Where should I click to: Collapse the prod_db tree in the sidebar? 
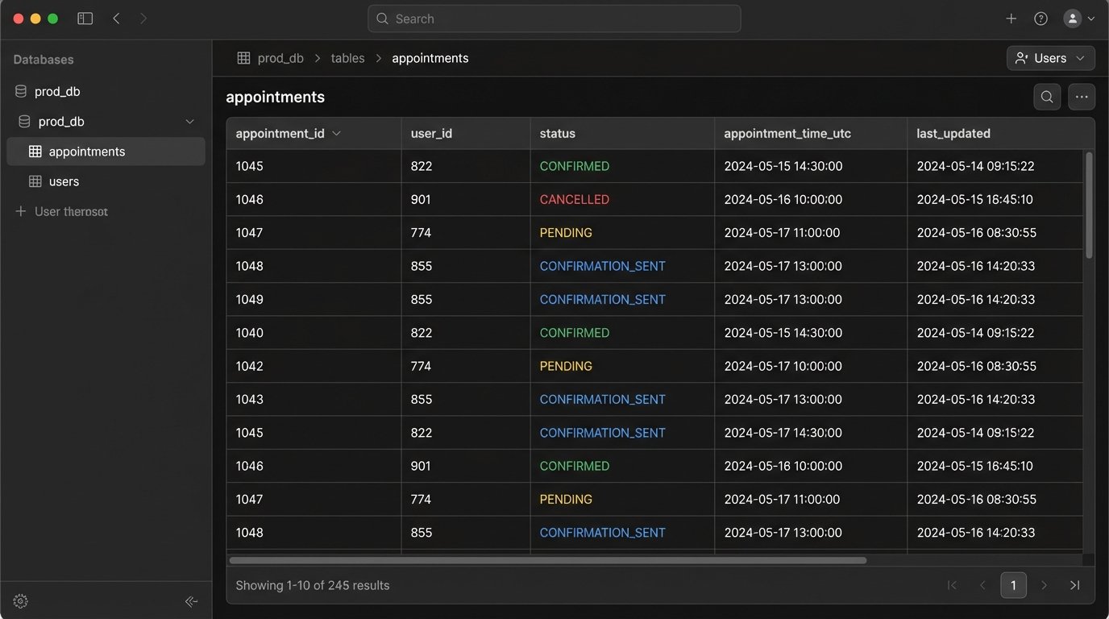pyautogui.click(x=189, y=121)
